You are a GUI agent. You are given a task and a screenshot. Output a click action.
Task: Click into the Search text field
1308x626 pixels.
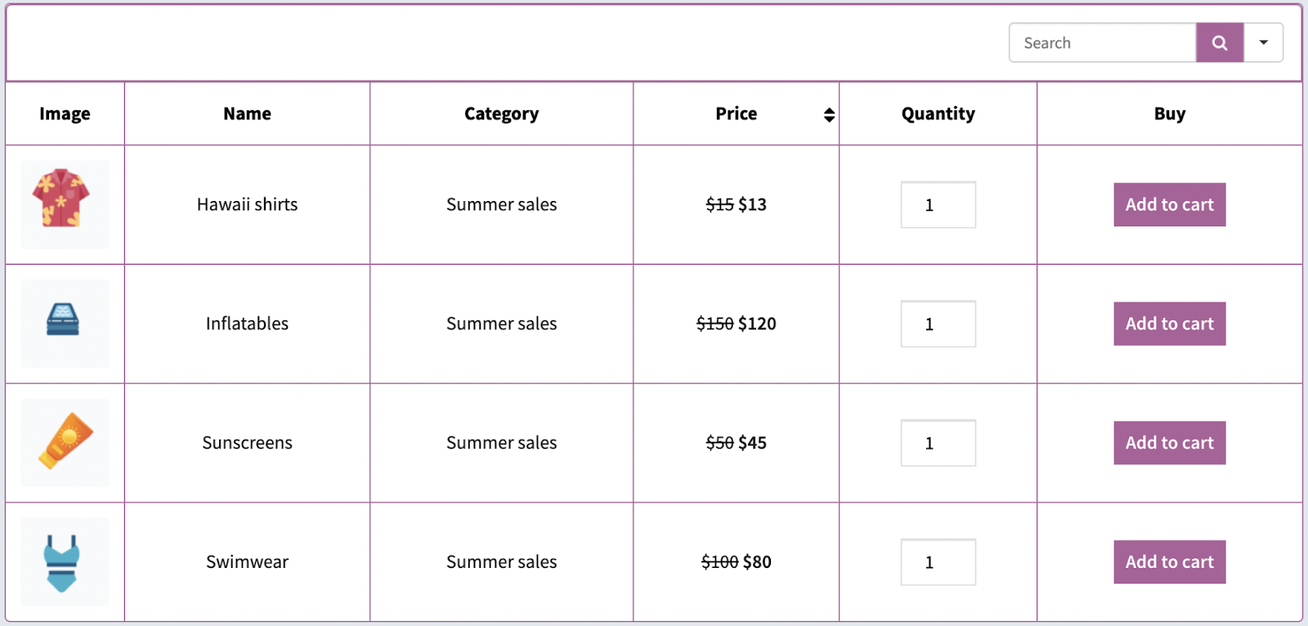(x=1102, y=42)
